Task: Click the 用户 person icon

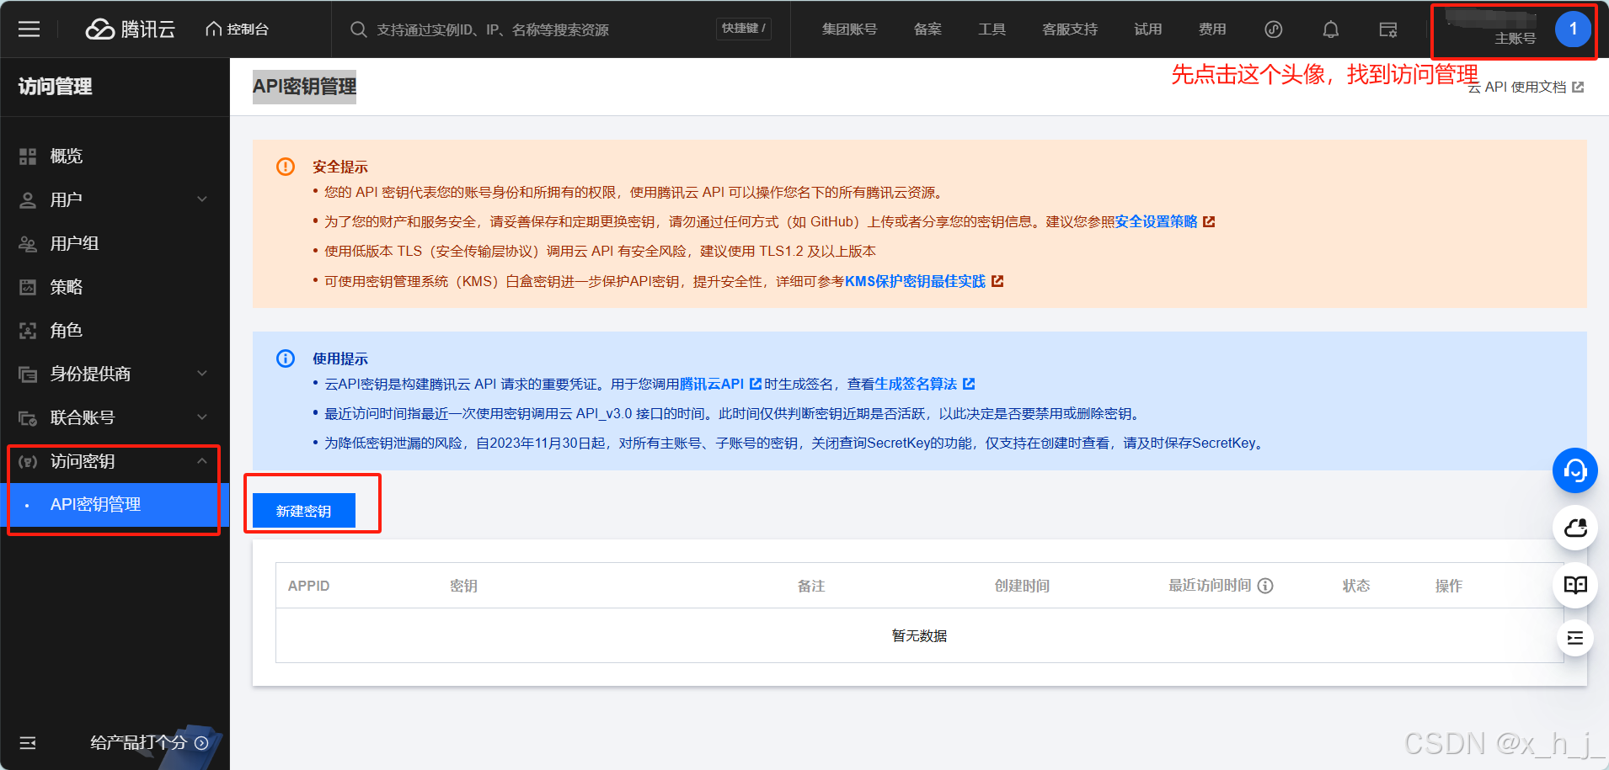Action: click(28, 199)
